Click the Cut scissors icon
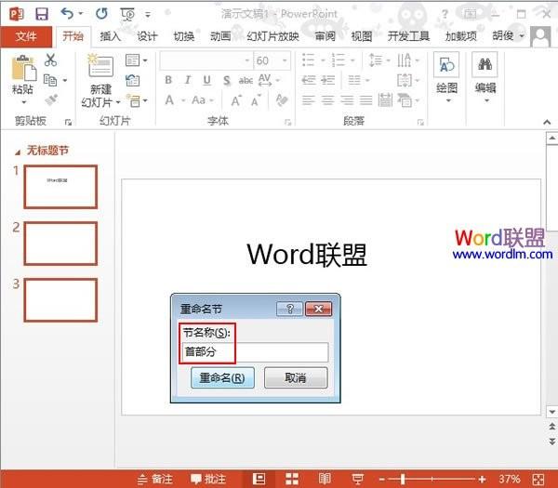 pos(50,59)
